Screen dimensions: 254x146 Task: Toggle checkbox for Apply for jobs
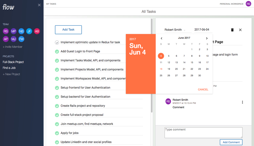click(57, 133)
